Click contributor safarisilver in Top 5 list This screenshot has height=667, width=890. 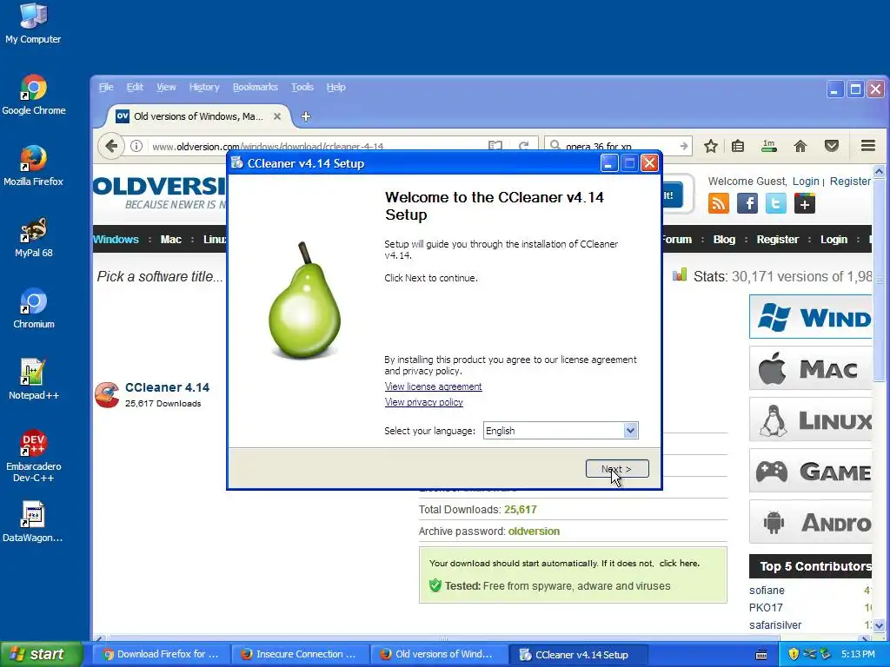pyautogui.click(x=774, y=625)
